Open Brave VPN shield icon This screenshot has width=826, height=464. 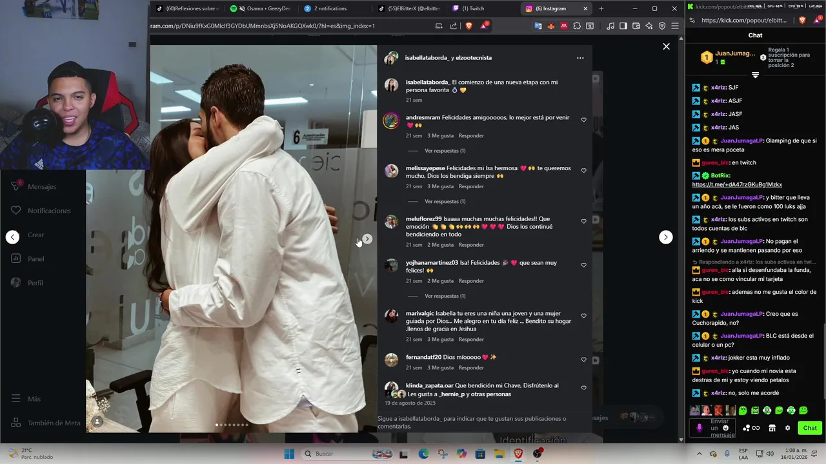(662, 26)
